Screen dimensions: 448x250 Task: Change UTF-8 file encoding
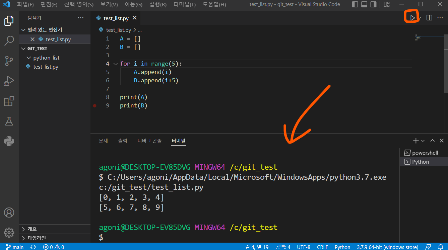click(304, 247)
